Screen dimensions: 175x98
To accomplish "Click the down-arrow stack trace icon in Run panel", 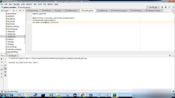I will point(5,62).
